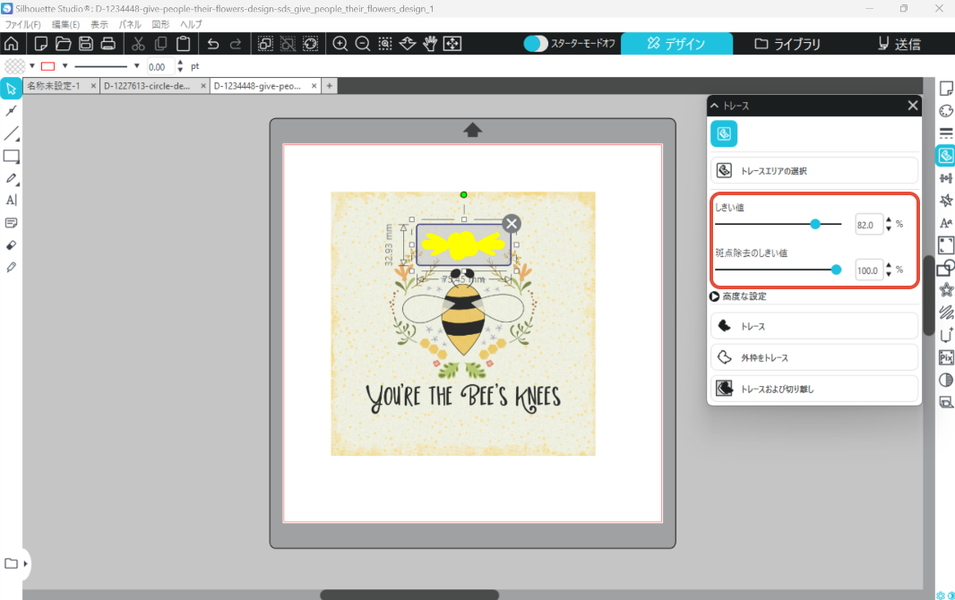This screenshot has height=600, width=955.
Task: Redo the last undone action
Action: pyautogui.click(x=236, y=44)
